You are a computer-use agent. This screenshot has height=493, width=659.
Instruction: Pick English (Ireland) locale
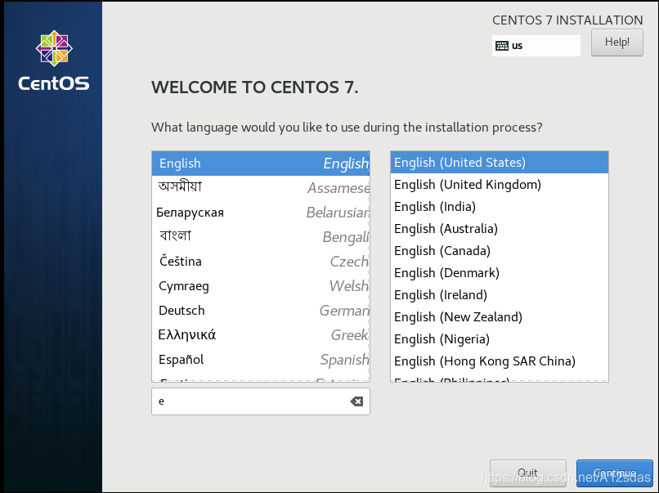click(500, 294)
